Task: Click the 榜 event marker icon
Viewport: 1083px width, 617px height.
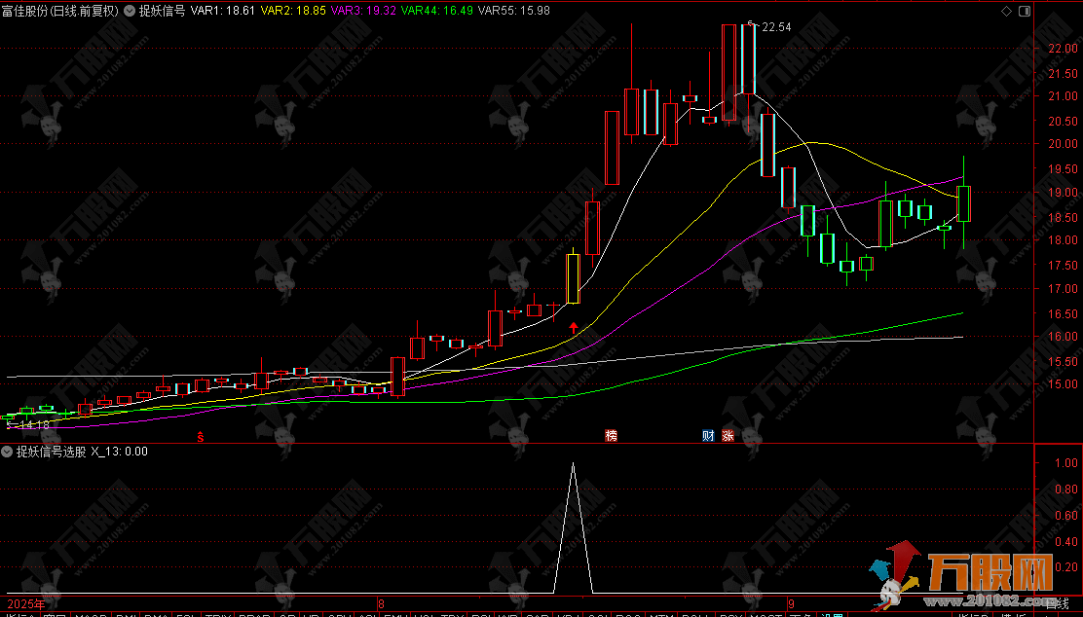Action: [x=611, y=435]
